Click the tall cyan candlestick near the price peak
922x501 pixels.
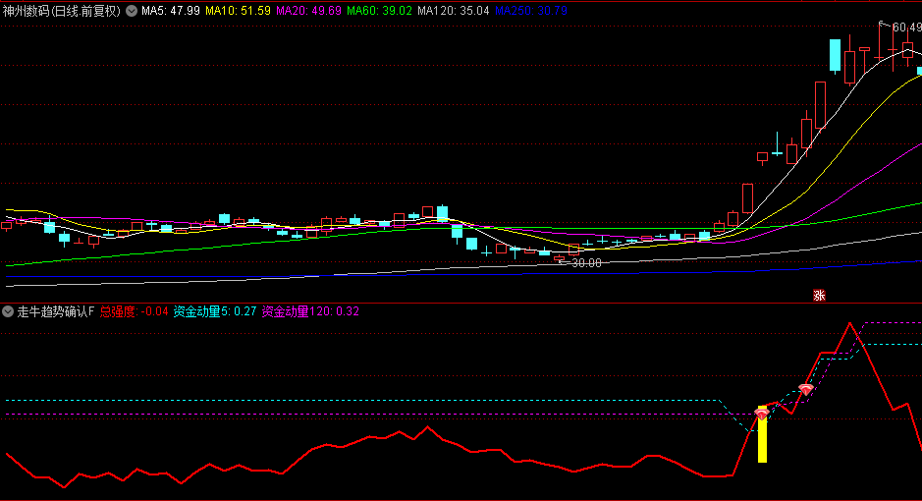click(835, 56)
